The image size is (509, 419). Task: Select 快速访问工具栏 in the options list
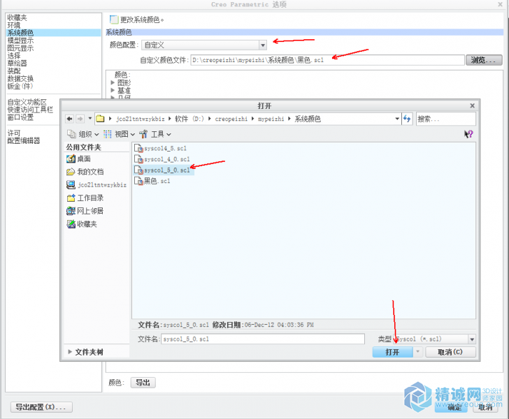tap(30, 110)
